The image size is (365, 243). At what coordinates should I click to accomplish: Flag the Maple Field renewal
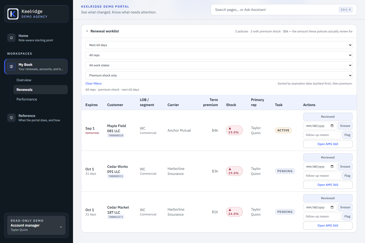coord(347,135)
